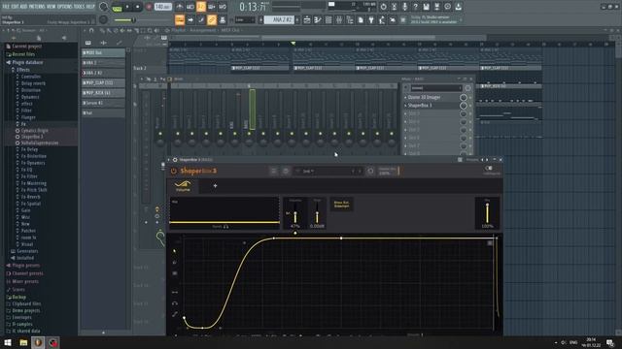
Task: Click the red Record button
Action: pos(149,7)
